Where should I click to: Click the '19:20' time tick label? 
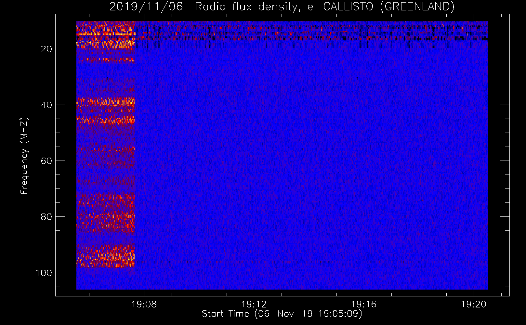(x=474, y=304)
